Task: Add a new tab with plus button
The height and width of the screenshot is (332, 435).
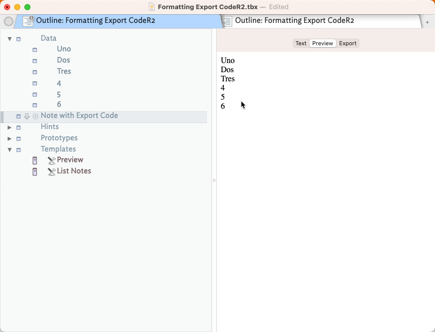Action: 427,22
